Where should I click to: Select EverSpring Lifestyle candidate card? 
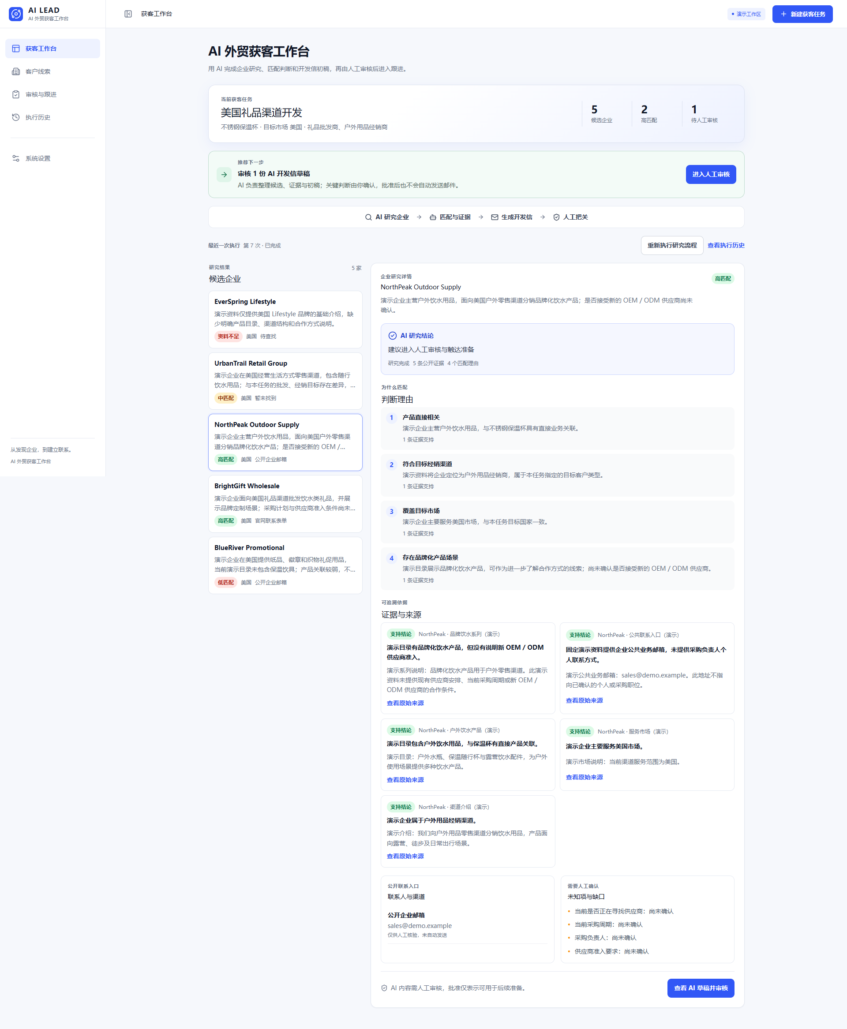point(285,319)
